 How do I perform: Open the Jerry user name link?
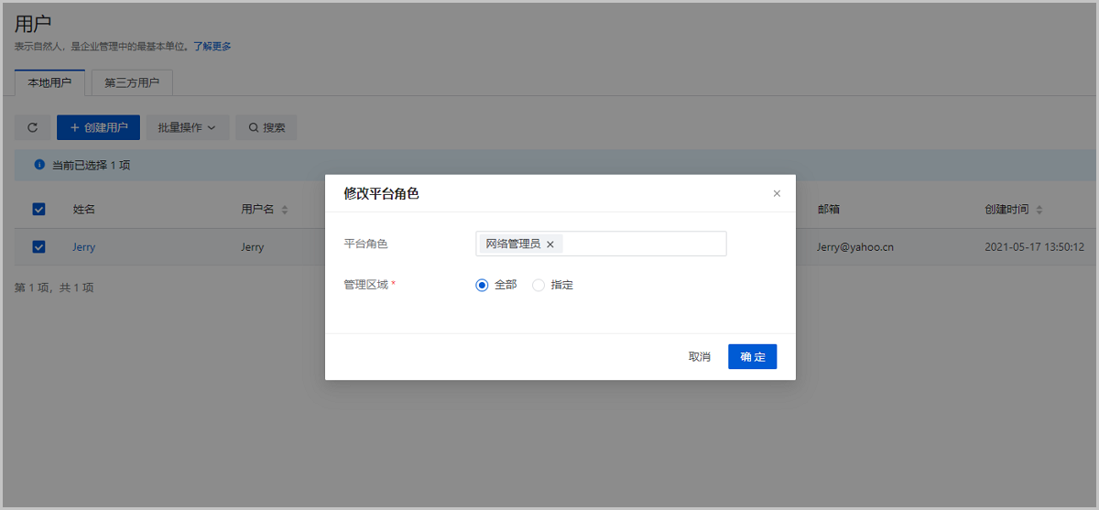point(84,247)
